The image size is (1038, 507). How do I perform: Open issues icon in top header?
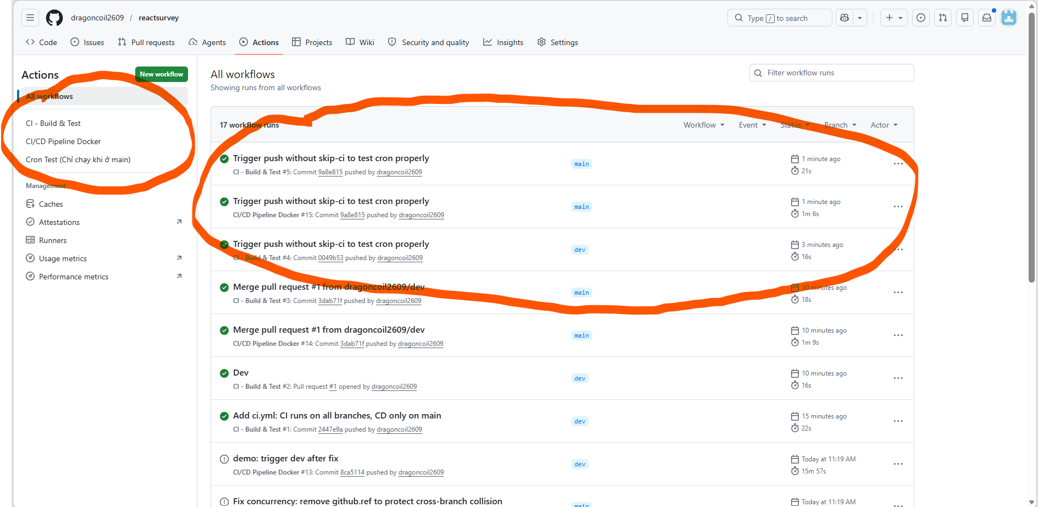921,18
